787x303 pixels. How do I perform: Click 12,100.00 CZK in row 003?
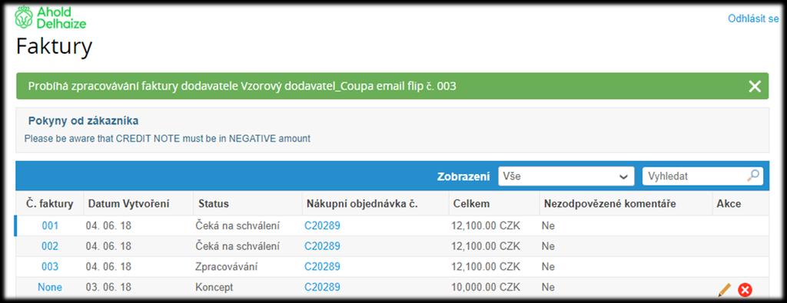(x=486, y=267)
